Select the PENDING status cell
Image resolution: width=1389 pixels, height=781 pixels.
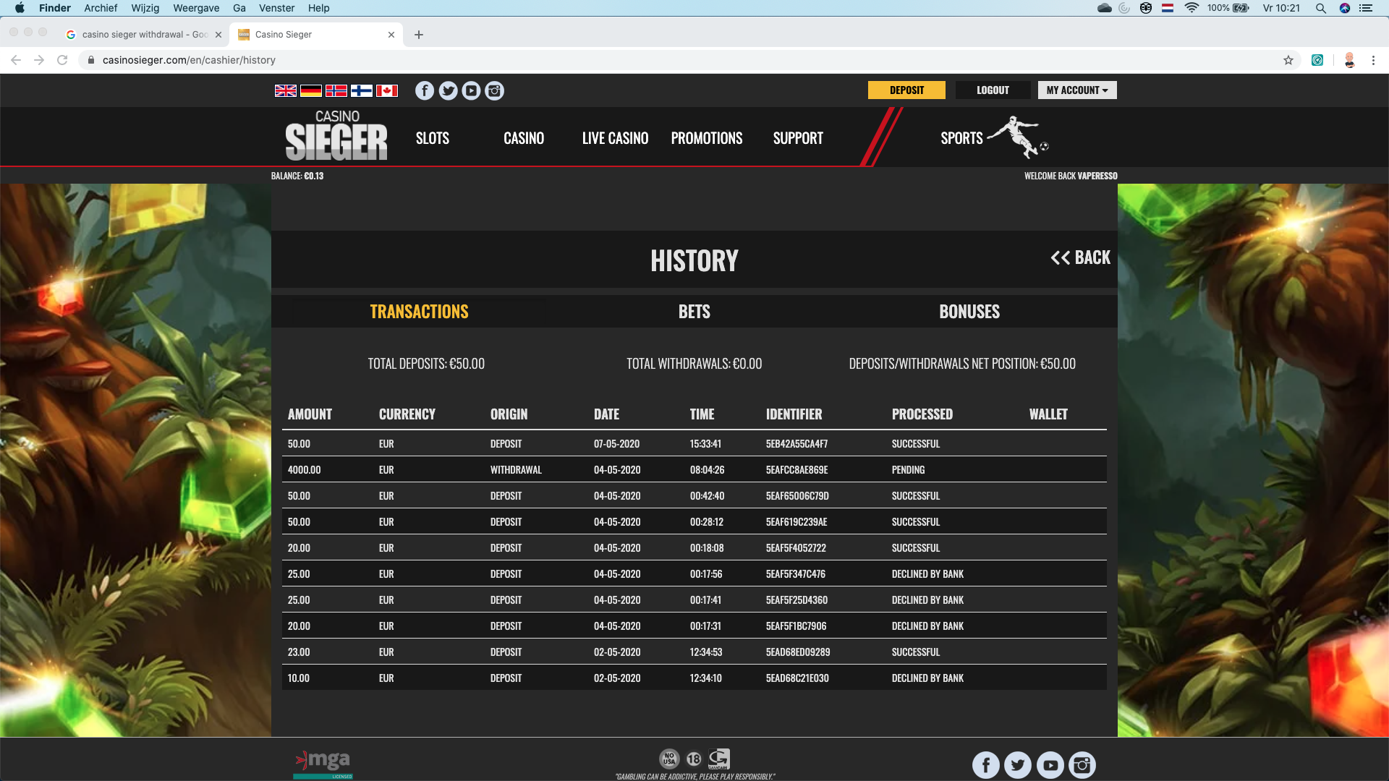909,470
